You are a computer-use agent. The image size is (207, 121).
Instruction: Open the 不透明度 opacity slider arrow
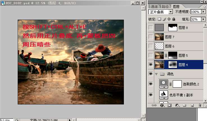coord(204,12)
